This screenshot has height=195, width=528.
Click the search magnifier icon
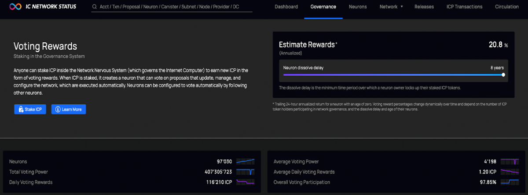coord(95,7)
